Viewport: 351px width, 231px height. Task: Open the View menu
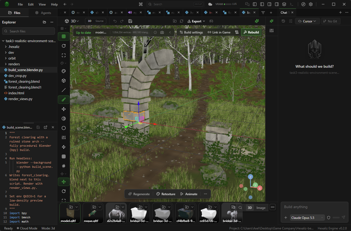42,4
